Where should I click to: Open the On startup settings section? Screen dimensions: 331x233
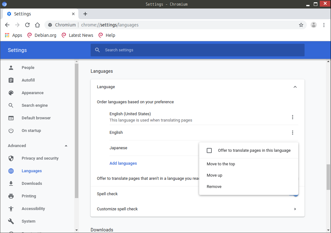pos(31,131)
